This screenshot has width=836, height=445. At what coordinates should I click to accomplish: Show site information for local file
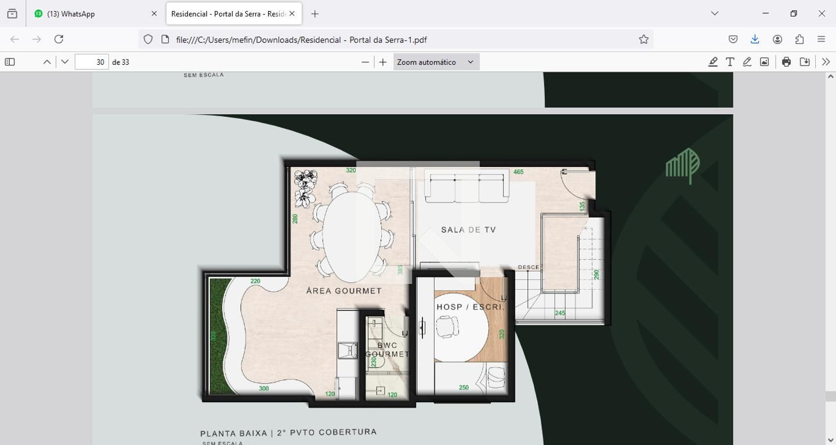pos(165,39)
